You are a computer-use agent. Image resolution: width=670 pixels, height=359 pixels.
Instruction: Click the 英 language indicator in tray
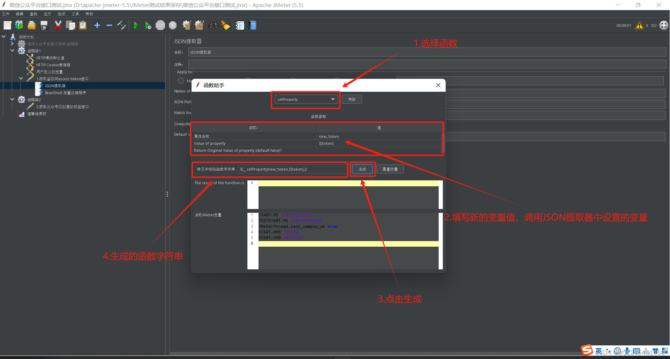[x=599, y=351]
